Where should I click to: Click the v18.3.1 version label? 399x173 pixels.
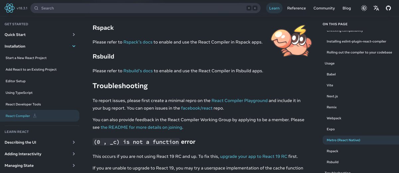(22, 8)
